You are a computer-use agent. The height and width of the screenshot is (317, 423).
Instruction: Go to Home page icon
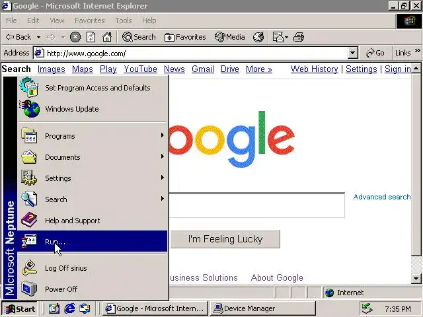107,37
